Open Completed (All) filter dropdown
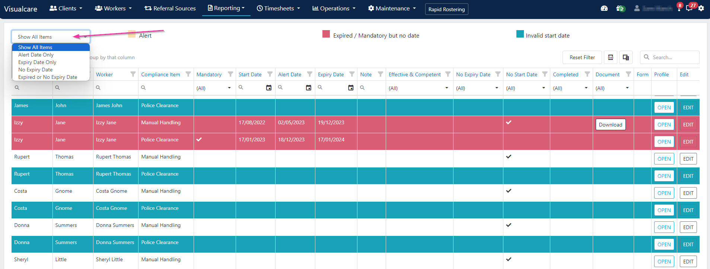Viewport: 710px width, 269px height. (x=571, y=88)
